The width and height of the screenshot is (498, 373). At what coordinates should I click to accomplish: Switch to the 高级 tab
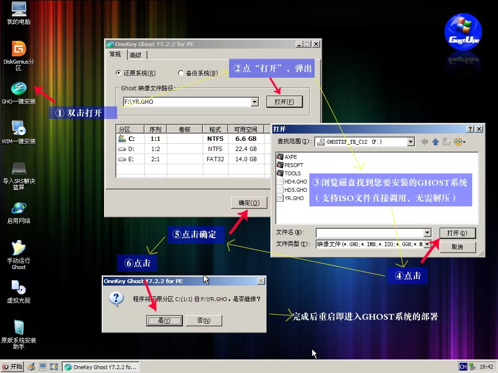coord(137,54)
